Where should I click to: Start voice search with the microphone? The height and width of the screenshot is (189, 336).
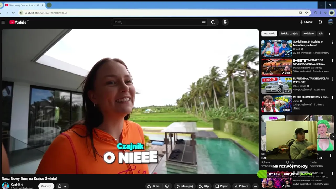tap(225, 22)
